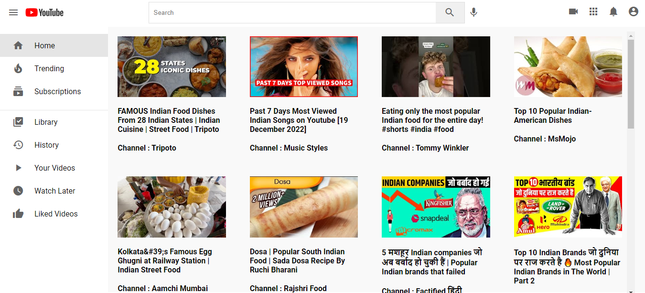Image resolution: width=645 pixels, height=293 pixels.
Task: Click the Trending flame icon
Action: 18,68
